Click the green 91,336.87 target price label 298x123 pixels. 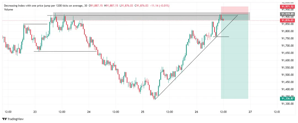[288, 98]
